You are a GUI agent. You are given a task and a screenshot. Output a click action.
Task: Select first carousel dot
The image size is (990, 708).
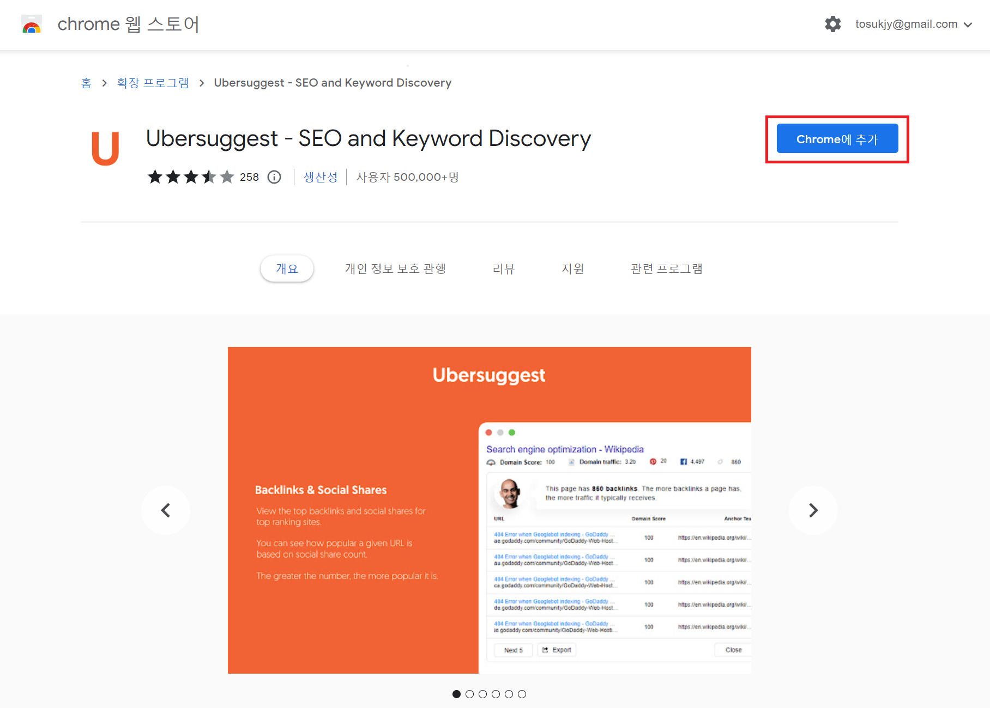(457, 694)
